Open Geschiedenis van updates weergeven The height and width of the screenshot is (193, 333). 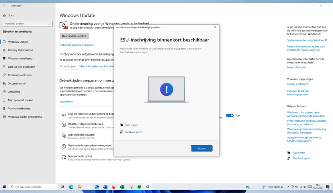[x=89, y=146]
